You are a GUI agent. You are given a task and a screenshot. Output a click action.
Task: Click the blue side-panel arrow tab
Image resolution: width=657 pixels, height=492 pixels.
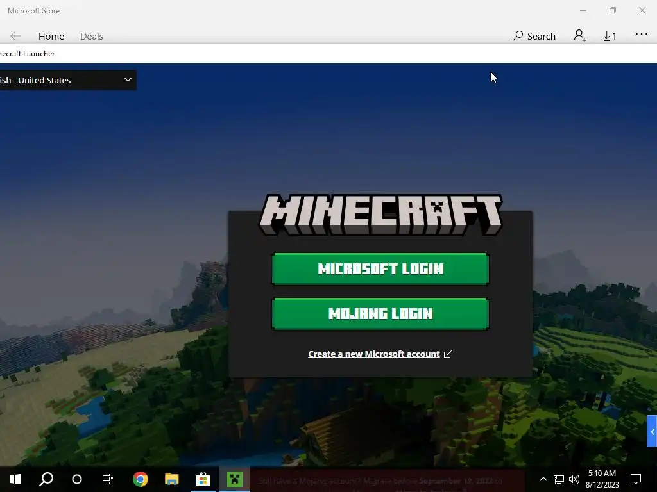coord(652,431)
